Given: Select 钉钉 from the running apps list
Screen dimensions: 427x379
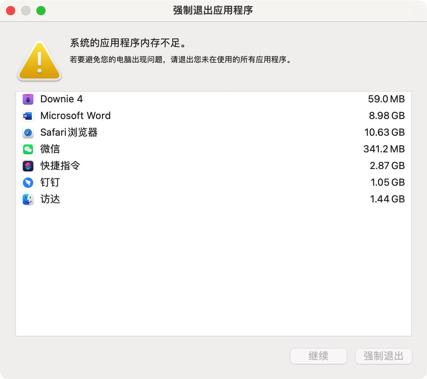Looking at the screenshot, I should click(x=50, y=182).
